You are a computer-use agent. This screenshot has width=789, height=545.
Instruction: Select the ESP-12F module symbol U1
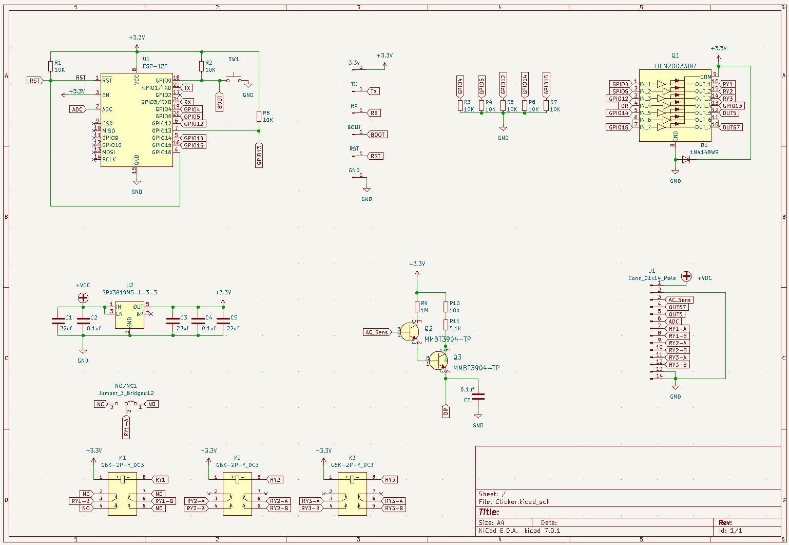[x=137, y=120]
